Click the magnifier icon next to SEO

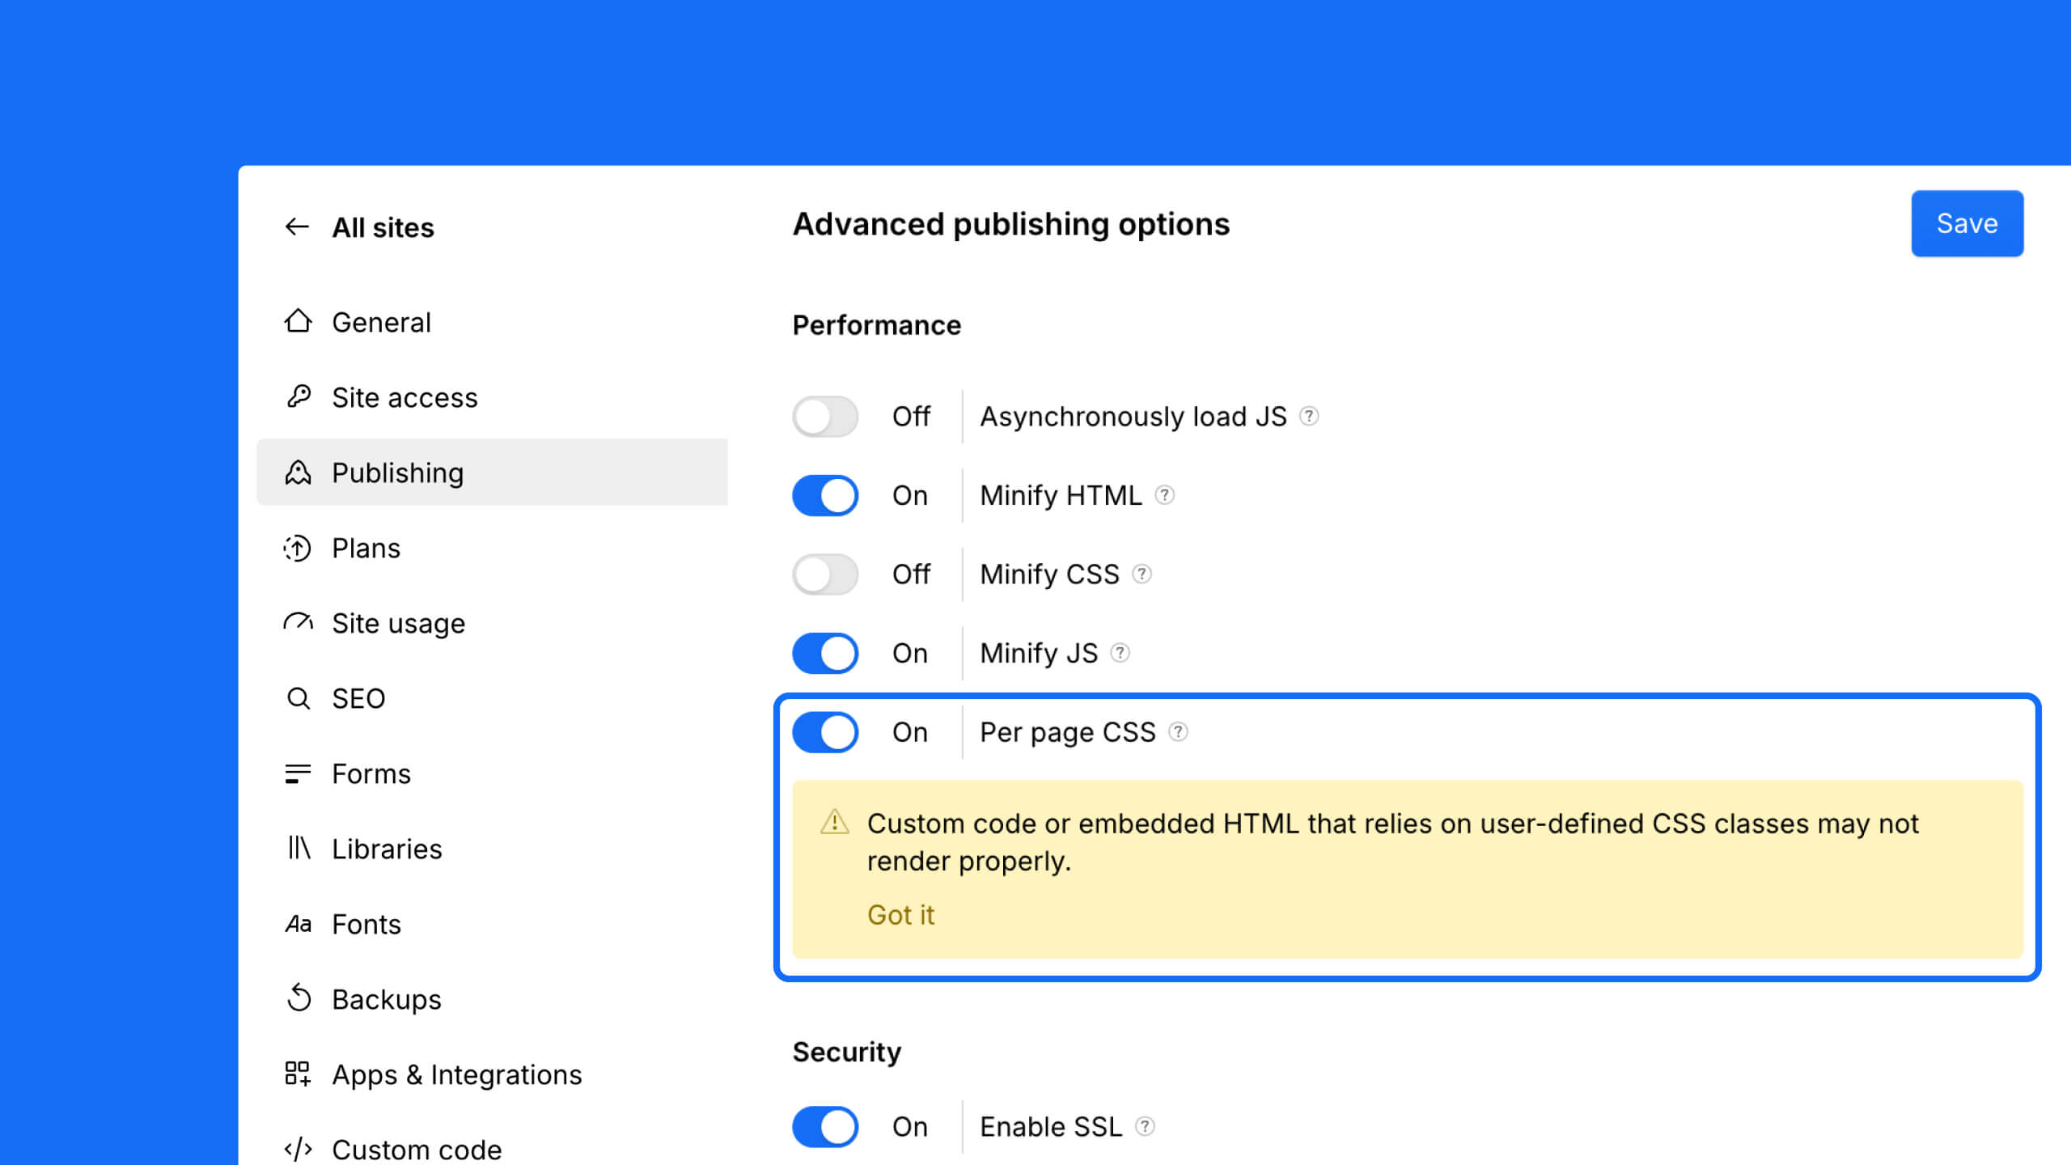pyautogui.click(x=298, y=698)
